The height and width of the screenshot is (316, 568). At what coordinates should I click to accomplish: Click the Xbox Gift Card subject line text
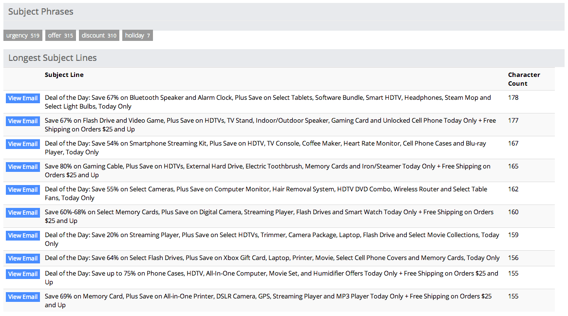pyautogui.click(x=272, y=258)
